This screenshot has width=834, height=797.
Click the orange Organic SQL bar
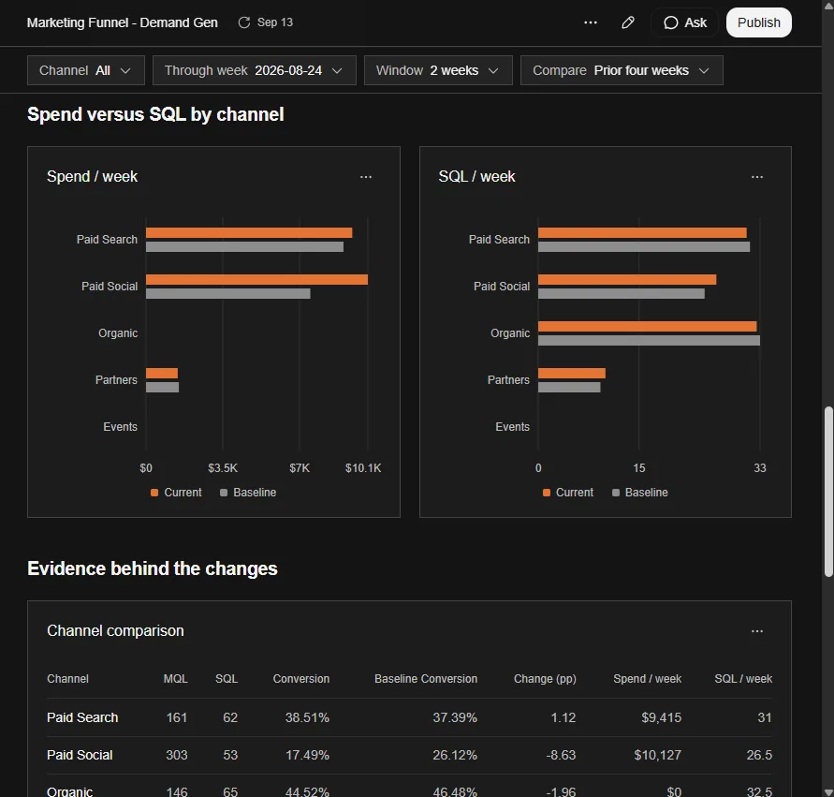coord(648,327)
